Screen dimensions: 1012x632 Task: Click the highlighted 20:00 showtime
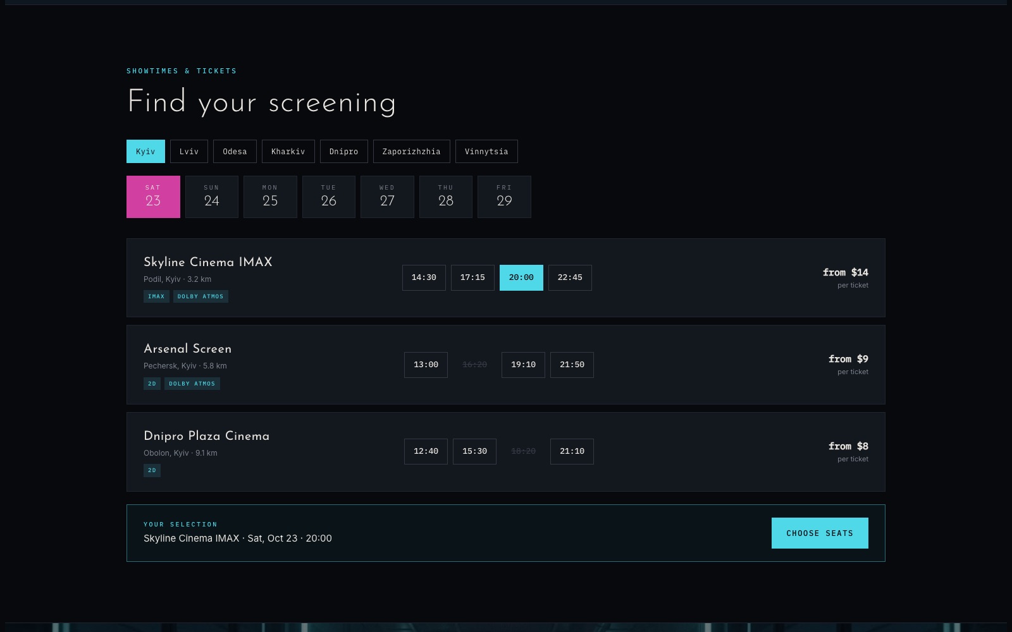point(521,277)
